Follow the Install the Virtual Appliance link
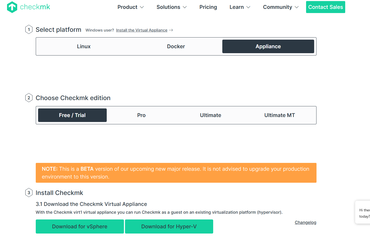 point(142,30)
